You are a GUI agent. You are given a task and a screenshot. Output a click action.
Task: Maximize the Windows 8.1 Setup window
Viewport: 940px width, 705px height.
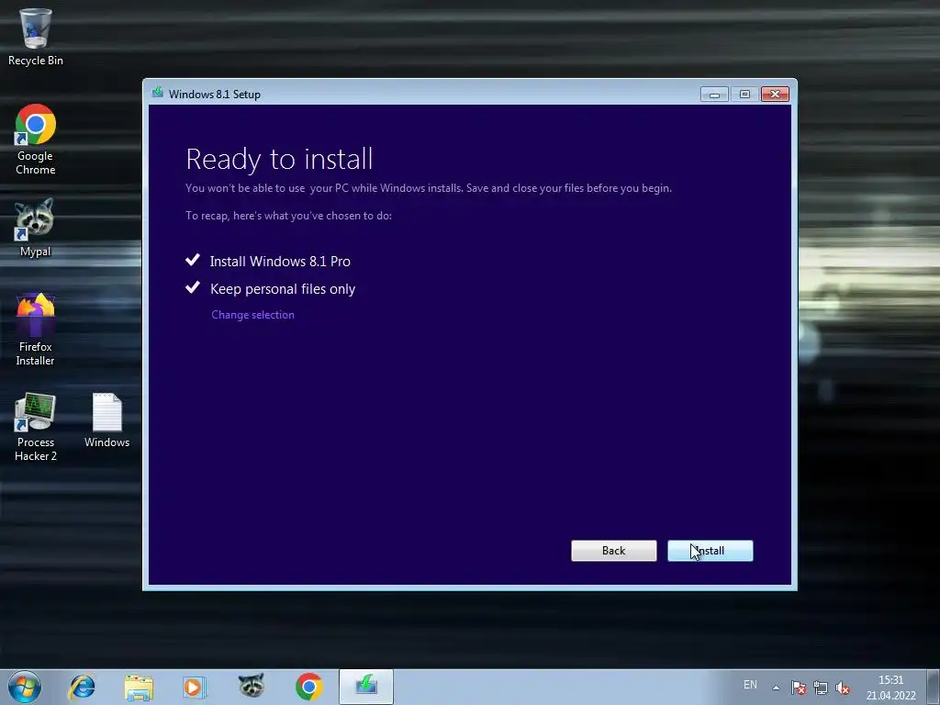(x=744, y=95)
